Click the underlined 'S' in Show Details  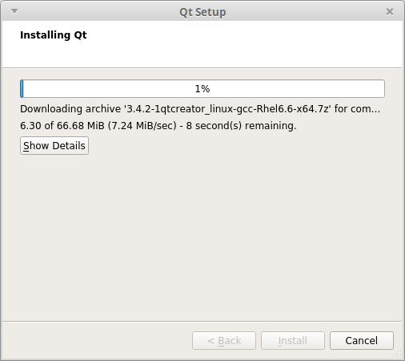pos(26,146)
